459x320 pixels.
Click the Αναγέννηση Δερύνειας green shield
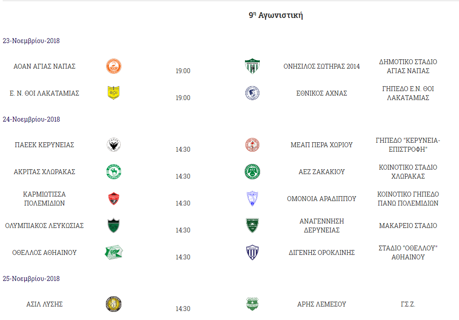click(252, 225)
